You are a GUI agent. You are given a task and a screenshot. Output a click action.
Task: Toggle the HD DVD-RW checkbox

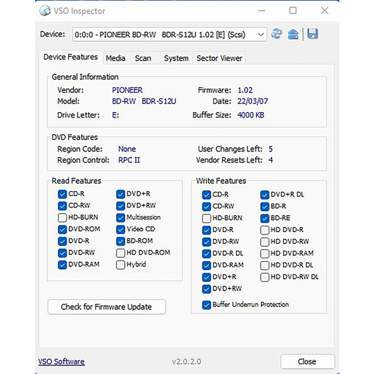tap(265, 242)
